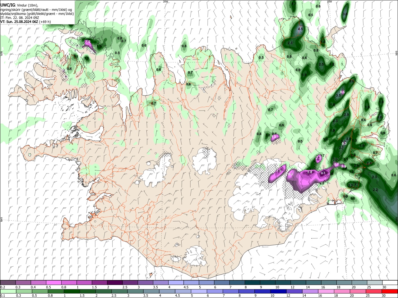
Task: Click the '0.4' label under top legend row
Action: click(33, 287)
